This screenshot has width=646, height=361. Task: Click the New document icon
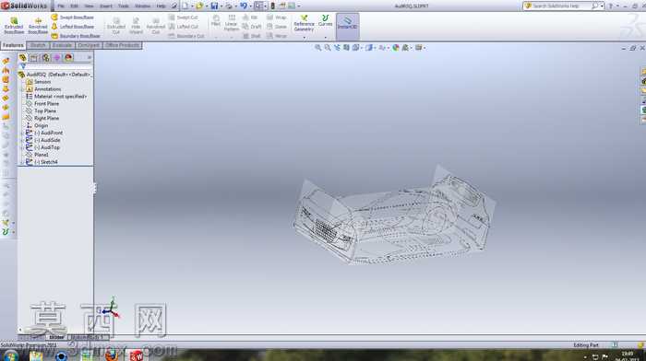[x=185, y=6]
